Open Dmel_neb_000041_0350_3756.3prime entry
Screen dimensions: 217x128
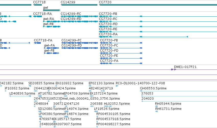tap(90, 99)
